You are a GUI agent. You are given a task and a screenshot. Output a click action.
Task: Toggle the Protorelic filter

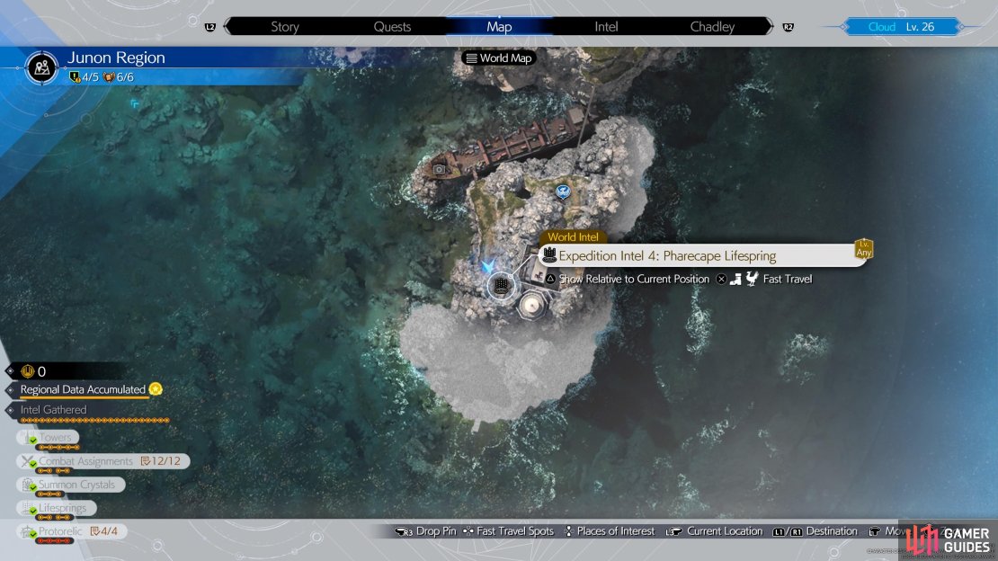pyautogui.click(x=71, y=531)
